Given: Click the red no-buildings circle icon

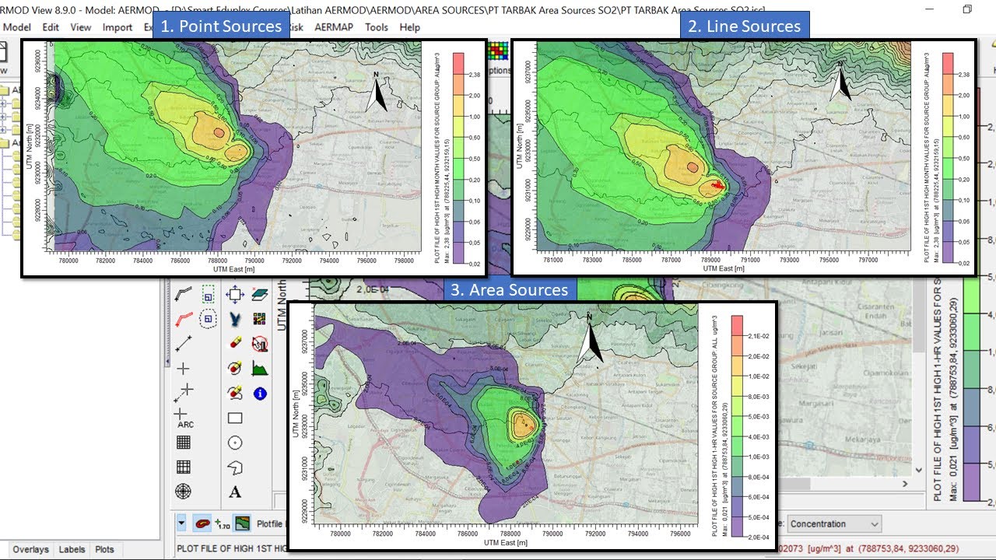Looking at the screenshot, I should pos(260,343).
